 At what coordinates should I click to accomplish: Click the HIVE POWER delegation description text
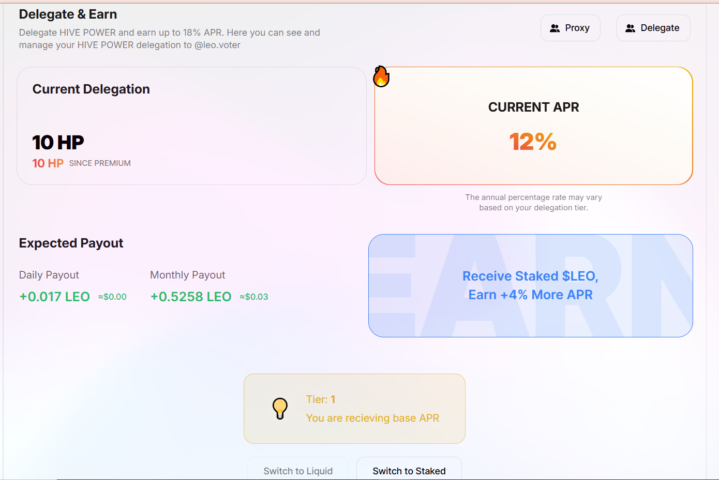[170, 39]
